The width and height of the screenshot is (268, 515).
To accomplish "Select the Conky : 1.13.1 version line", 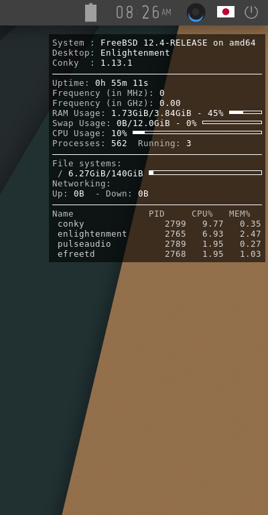I will pos(92,63).
